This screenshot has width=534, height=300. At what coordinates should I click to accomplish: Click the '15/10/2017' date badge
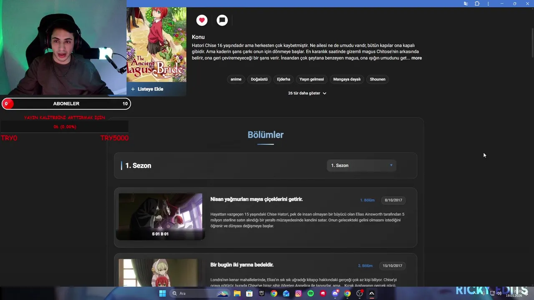[392, 266]
